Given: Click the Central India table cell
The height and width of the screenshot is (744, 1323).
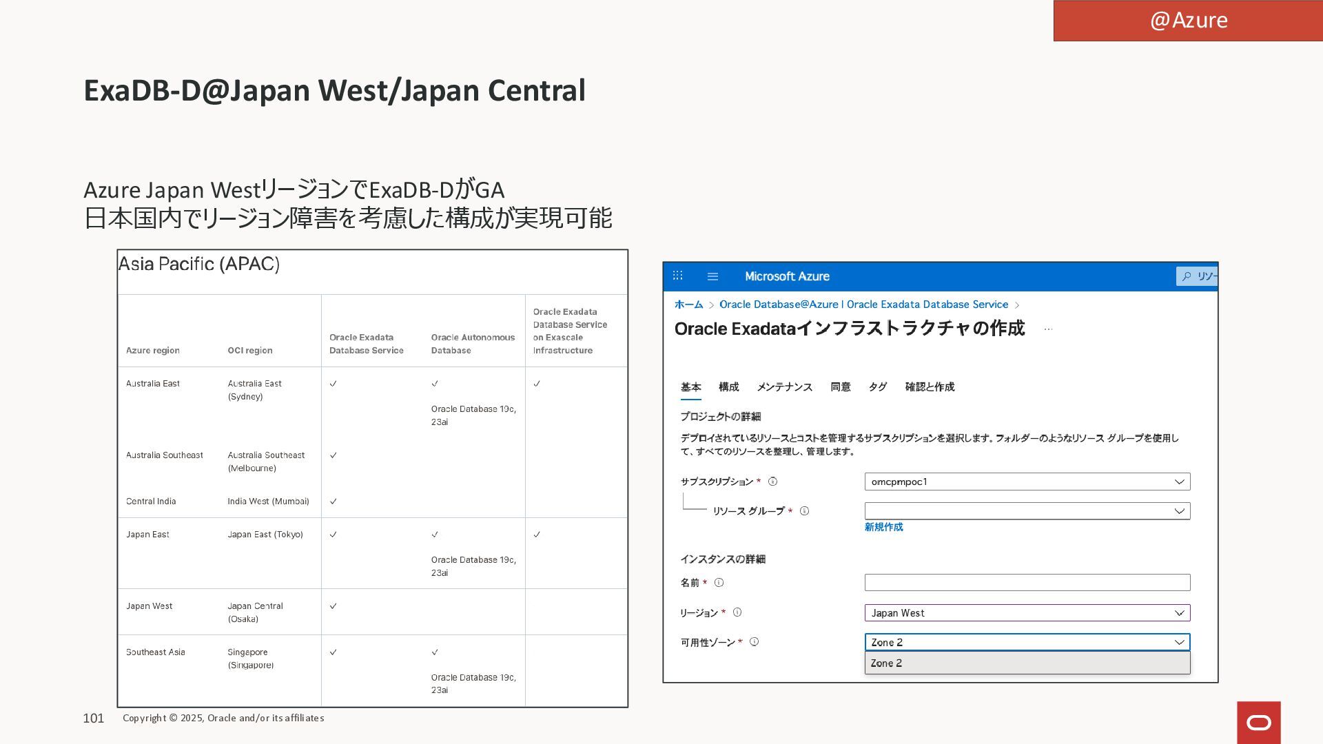Looking at the screenshot, I should (x=151, y=502).
